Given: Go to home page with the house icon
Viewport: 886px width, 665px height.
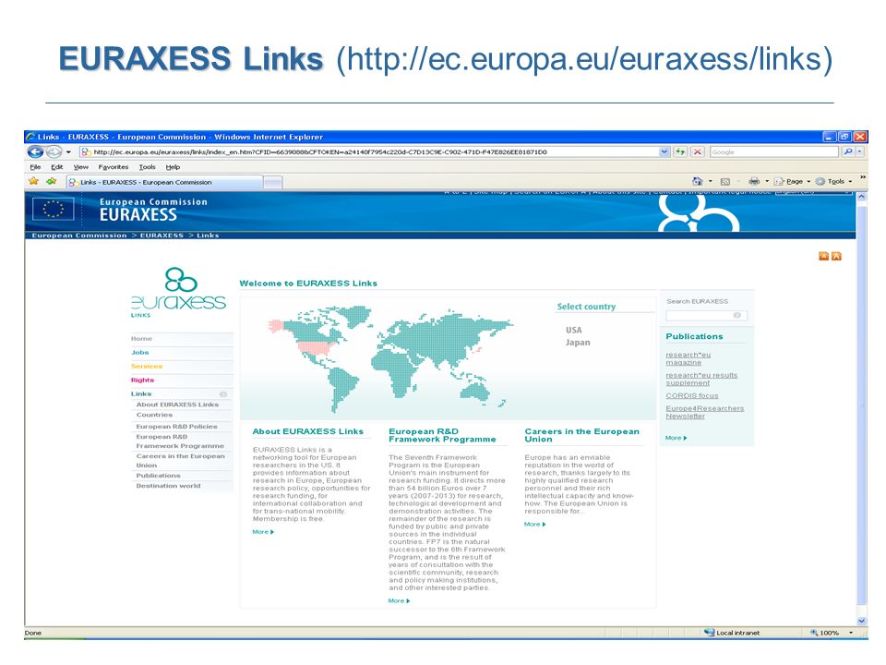Looking at the screenshot, I should click(x=698, y=181).
